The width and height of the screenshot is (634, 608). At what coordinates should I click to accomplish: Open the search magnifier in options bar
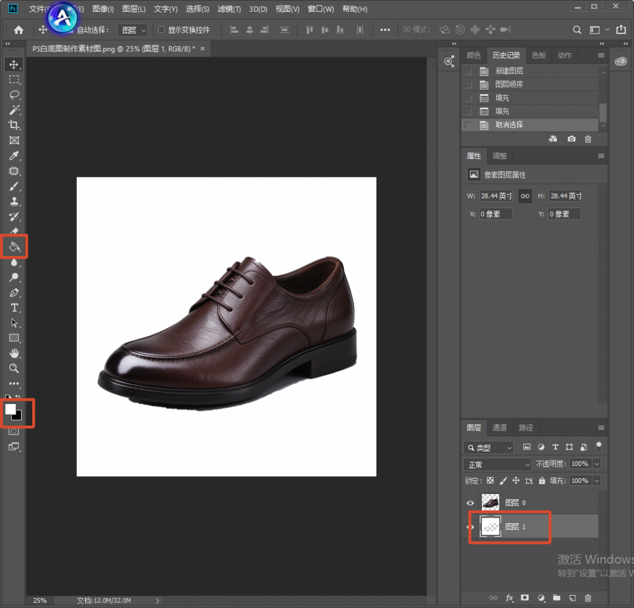point(577,30)
